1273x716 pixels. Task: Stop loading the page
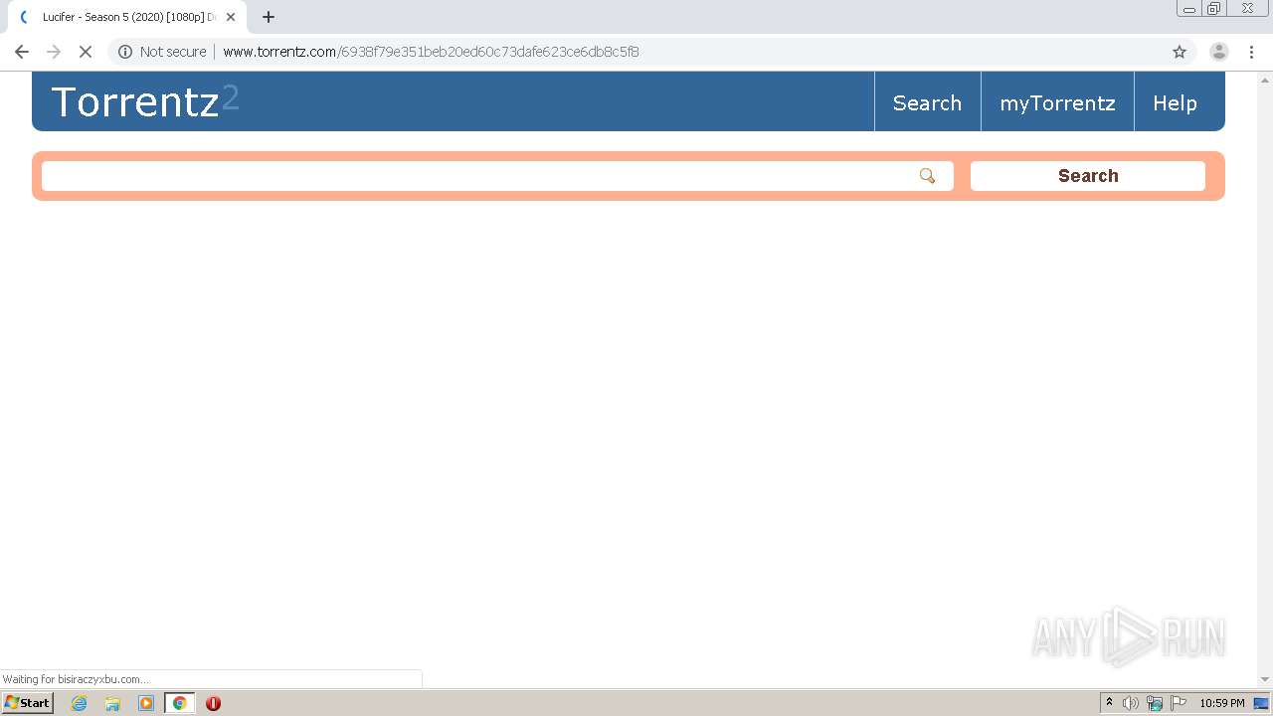pos(86,52)
